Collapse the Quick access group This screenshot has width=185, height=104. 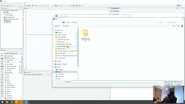click(x=53, y=30)
